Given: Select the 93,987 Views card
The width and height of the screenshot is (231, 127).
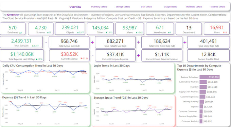Looking at the screenshot, I should tap(130, 29).
